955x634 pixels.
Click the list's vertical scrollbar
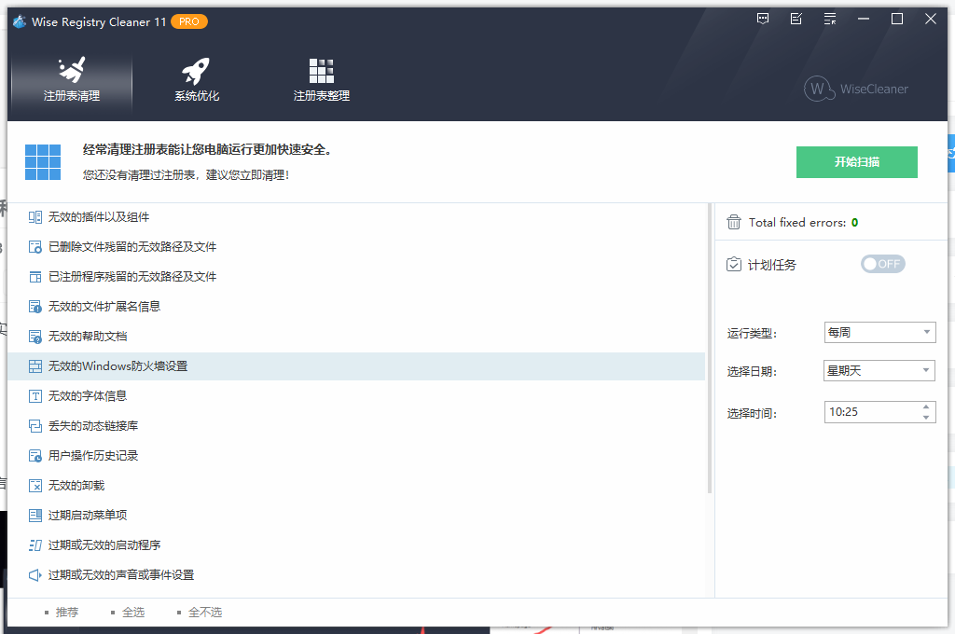710,349
